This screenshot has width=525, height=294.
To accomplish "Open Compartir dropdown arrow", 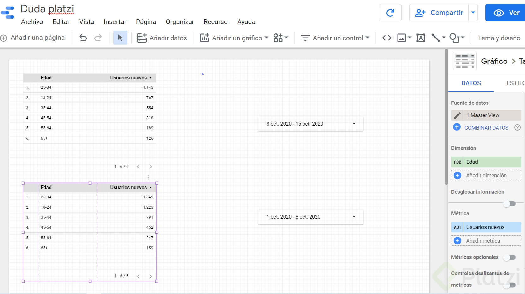I will click(473, 13).
